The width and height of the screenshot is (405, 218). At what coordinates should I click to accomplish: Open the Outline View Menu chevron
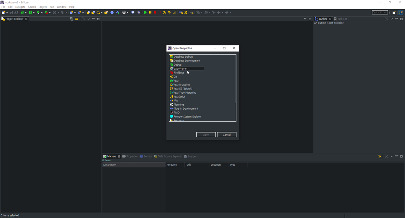[392, 19]
